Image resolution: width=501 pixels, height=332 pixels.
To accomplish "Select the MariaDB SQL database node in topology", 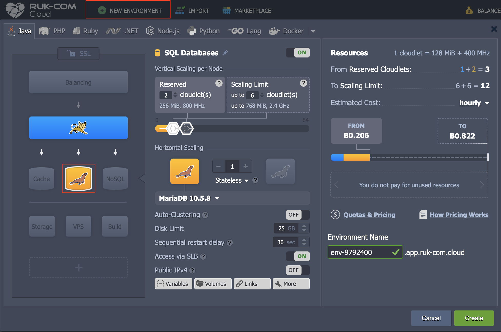I will click(78, 179).
